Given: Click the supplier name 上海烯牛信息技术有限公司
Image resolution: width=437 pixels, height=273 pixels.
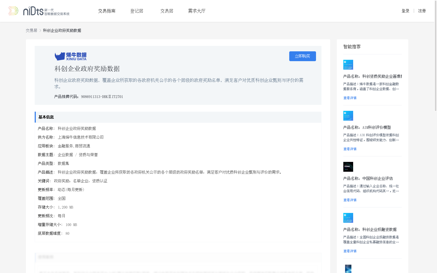Looking at the screenshot, I should tap(81, 137).
